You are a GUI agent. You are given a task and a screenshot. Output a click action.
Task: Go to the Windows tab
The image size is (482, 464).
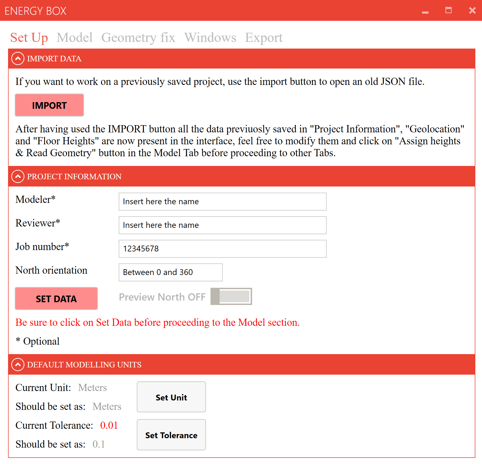210,37
